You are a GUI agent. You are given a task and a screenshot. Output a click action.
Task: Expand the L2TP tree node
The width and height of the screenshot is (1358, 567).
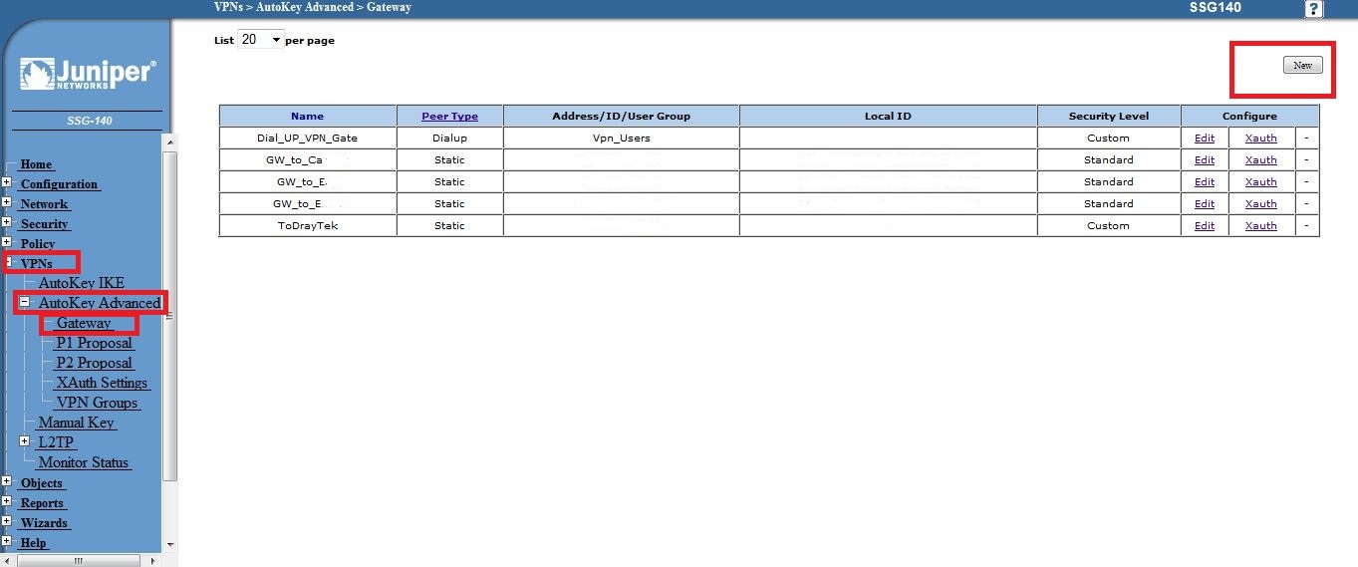(25, 441)
